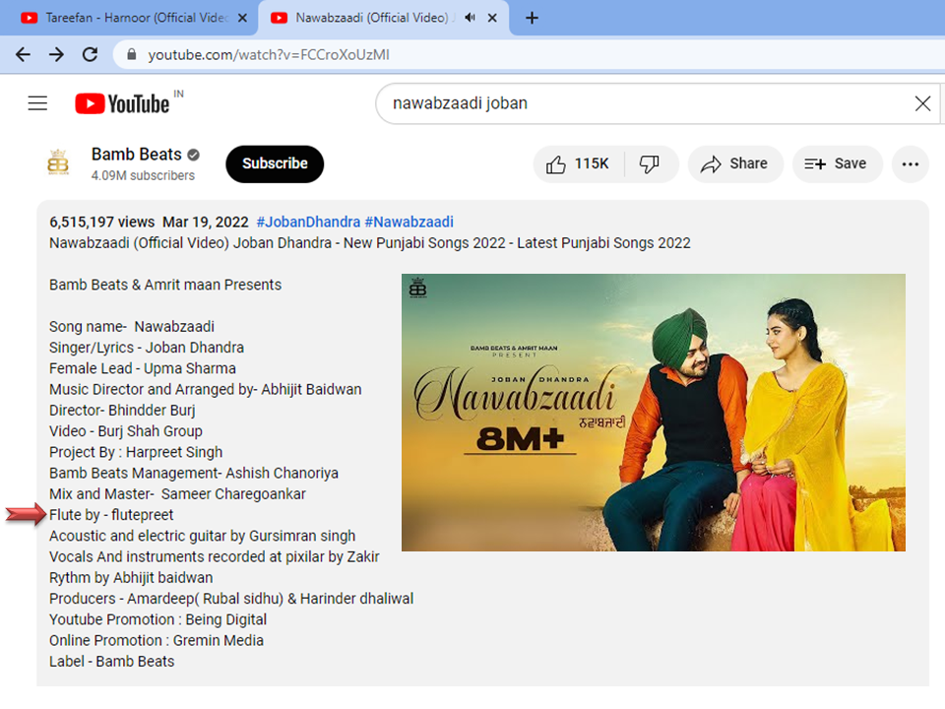The width and height of the screenshot is (945, 709).
Task: Subscribe to Bamb Beats channel
Action: [x=275, y=164]
